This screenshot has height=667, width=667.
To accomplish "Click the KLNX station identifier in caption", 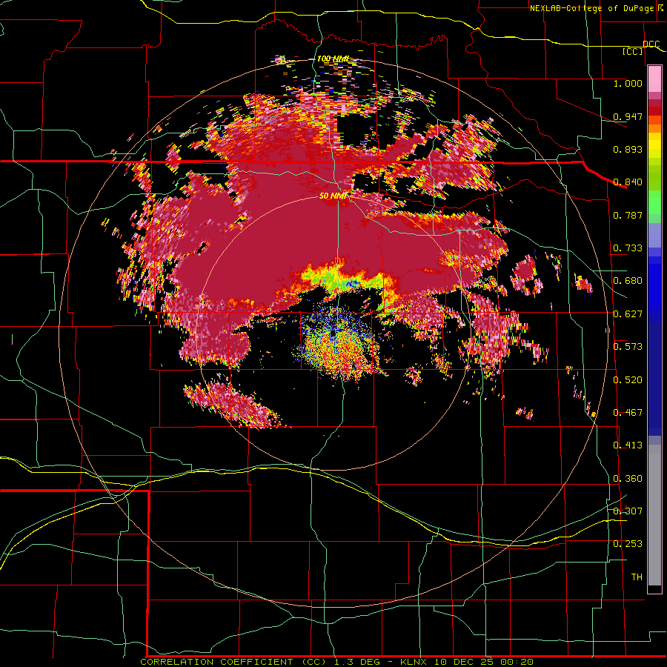I will tap(415, 662).
